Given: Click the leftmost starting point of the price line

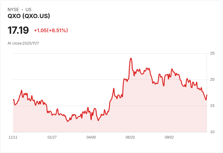Looking at the screenshot, I should pos(13,100).
